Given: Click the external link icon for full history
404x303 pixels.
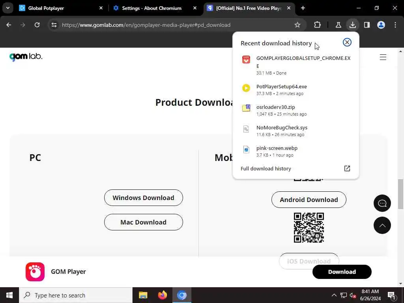Looking at the screenshot, I should click(x=347, y=168).
